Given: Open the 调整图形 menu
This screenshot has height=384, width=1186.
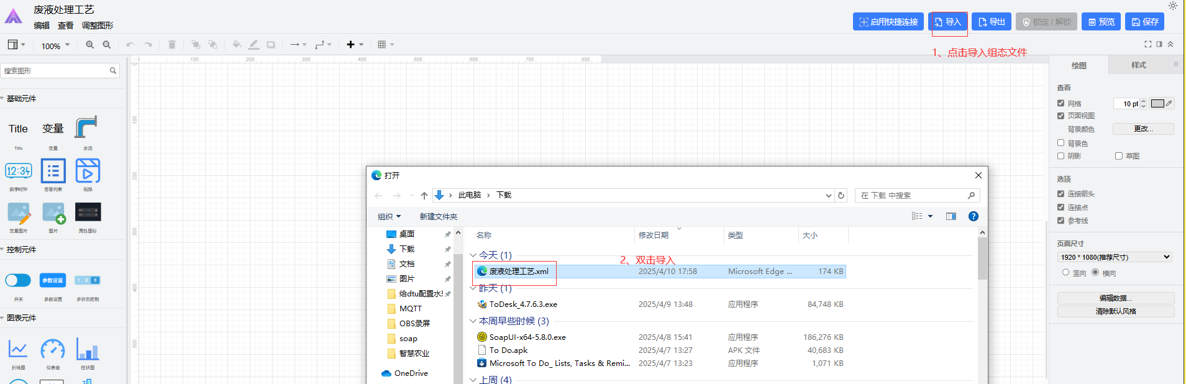Looking at the screenshot, I should [x=98, y=25].
